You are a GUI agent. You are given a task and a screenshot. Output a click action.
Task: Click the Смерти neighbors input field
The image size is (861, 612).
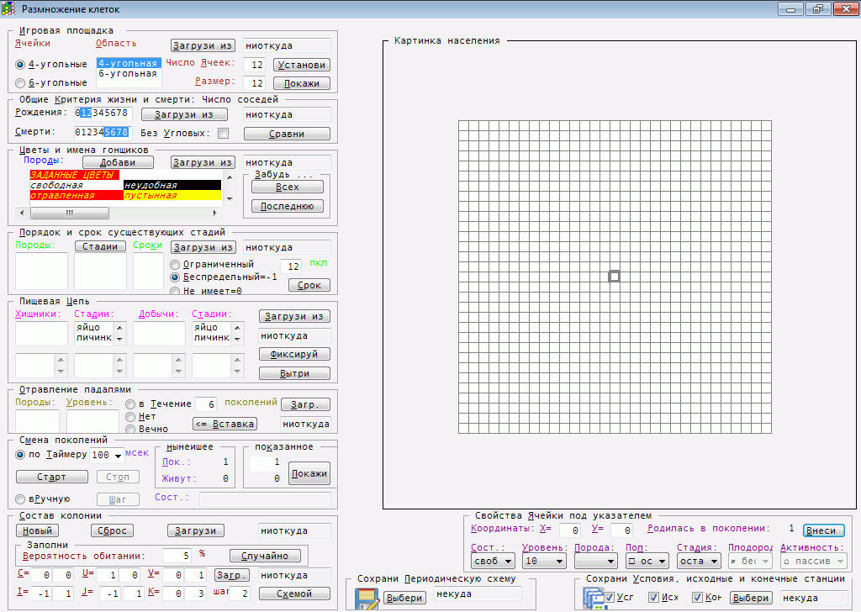103,132
